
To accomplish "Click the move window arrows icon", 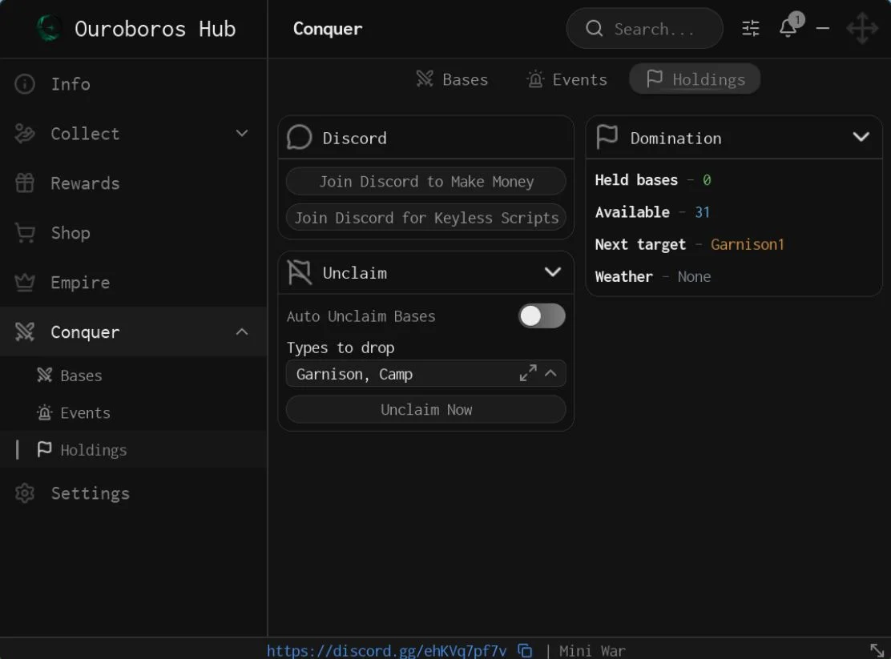I will point(862,28).
